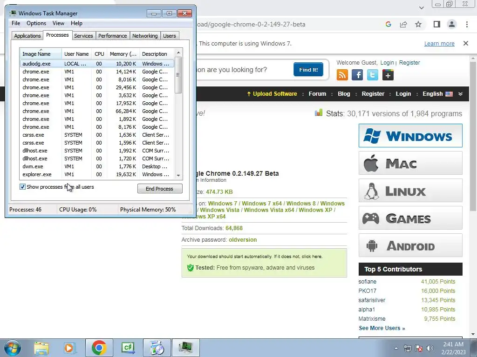Click Upload Software link
The width and height of the screenshot is (477, 357).
(x=272, y=94)
